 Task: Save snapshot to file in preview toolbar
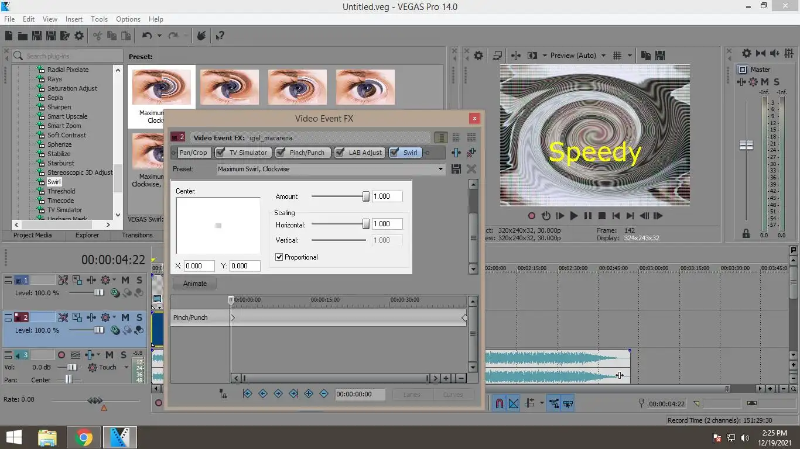(660, 56)
